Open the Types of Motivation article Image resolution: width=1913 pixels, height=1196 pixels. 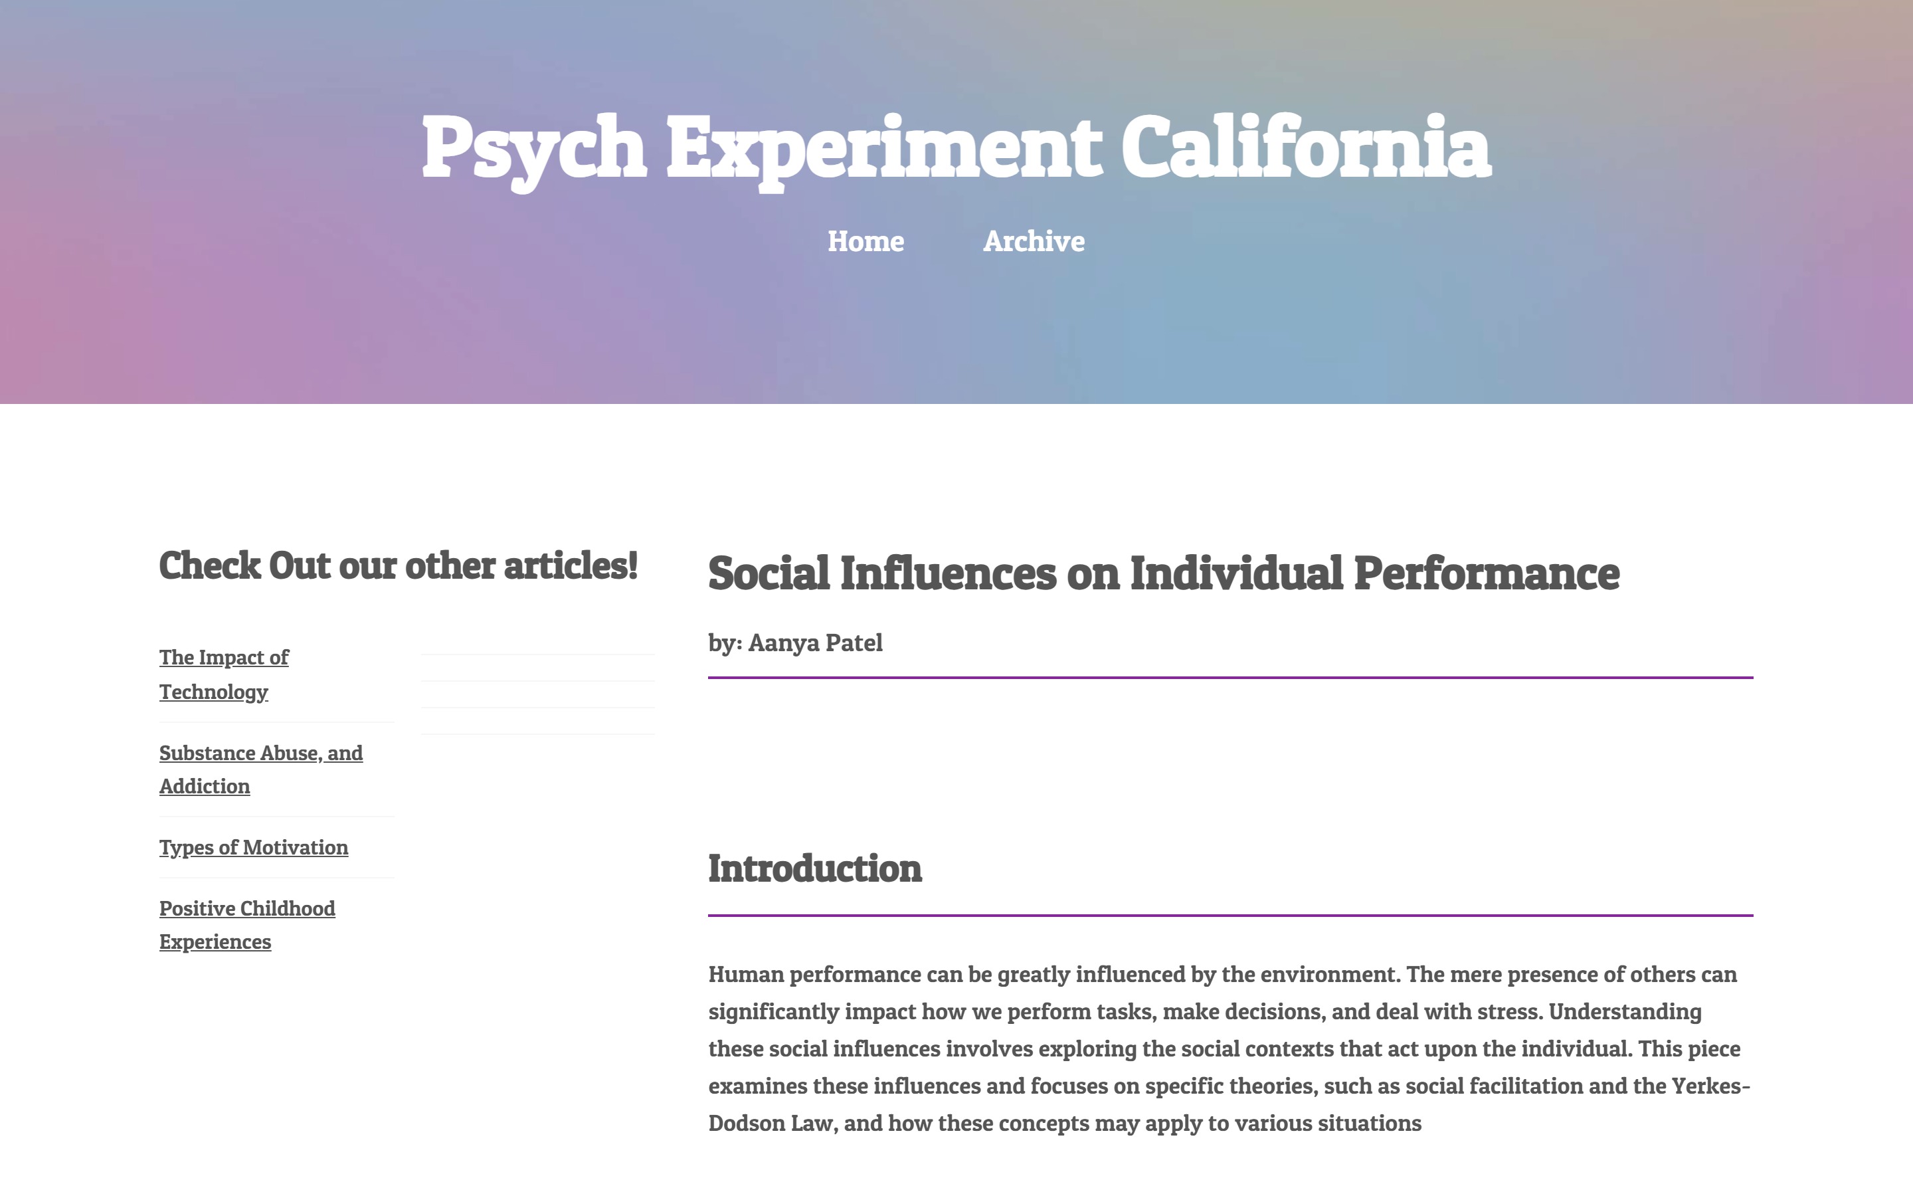254,847
